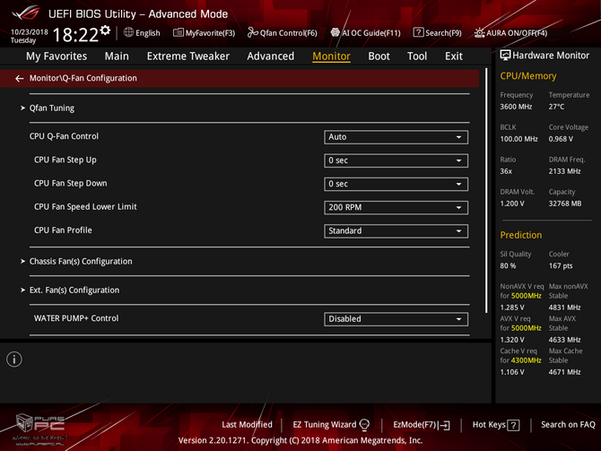Toggle AURA ON/OFF(F4) light icon

pyautogui.click(x=479, y=32)
